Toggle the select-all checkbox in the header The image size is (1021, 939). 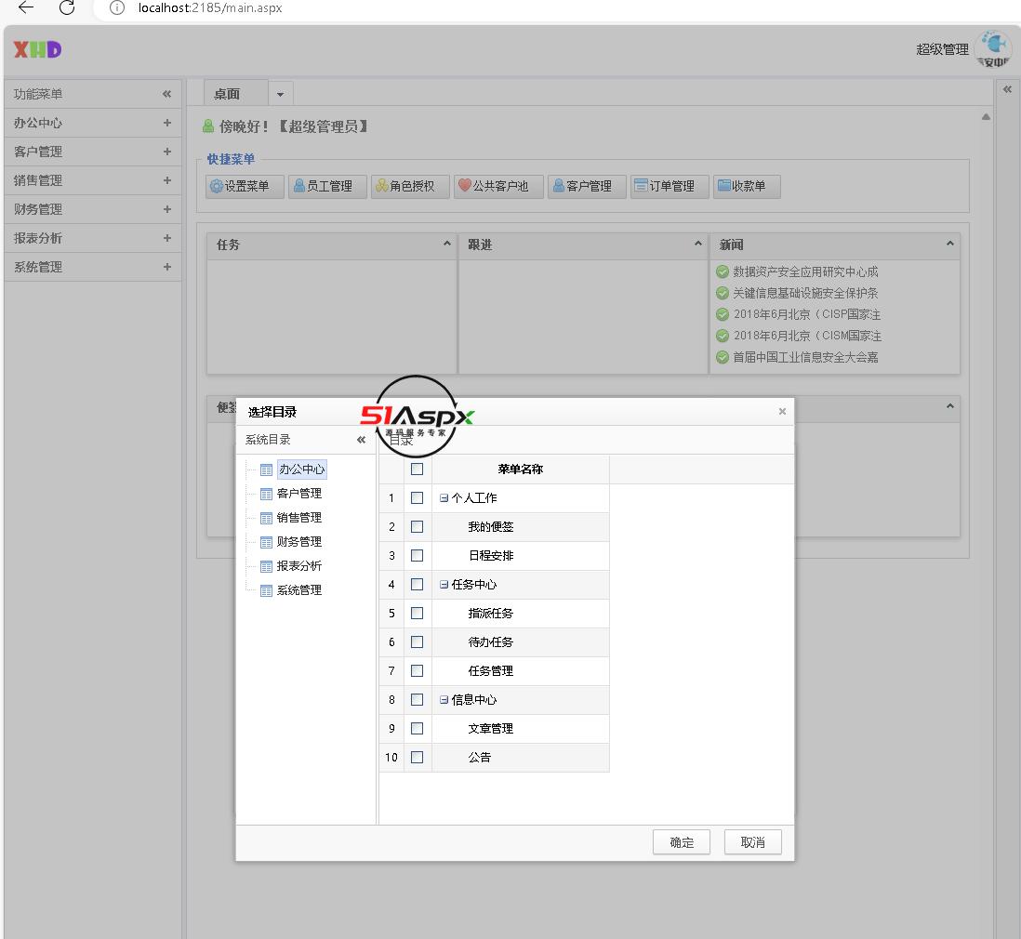[417, 469]
